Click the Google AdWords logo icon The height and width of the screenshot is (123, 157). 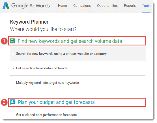[x=6, y=6]
